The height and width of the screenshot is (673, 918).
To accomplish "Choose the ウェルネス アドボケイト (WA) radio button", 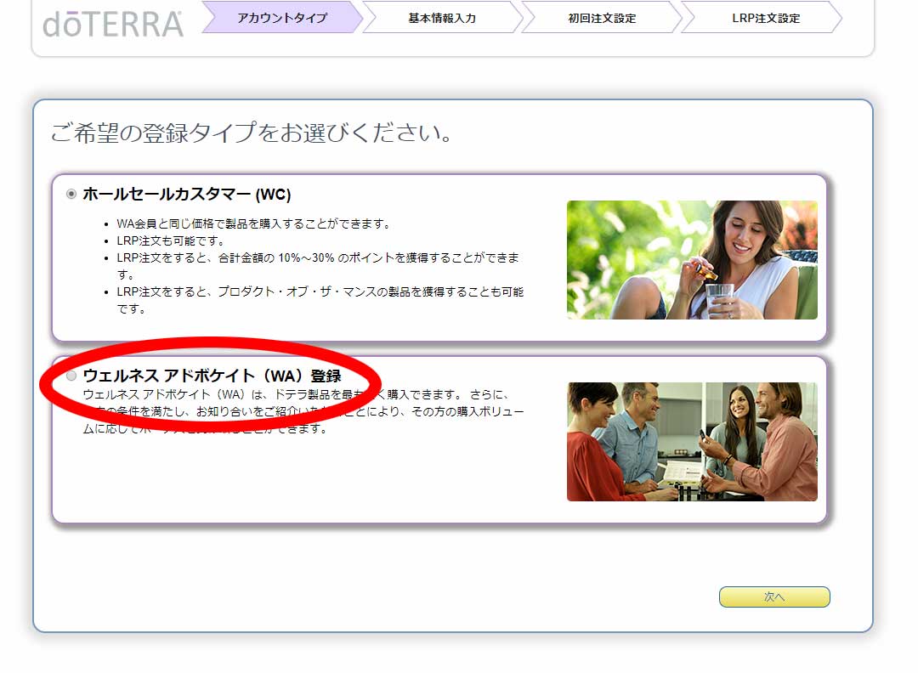I will [x=71, y=376].
